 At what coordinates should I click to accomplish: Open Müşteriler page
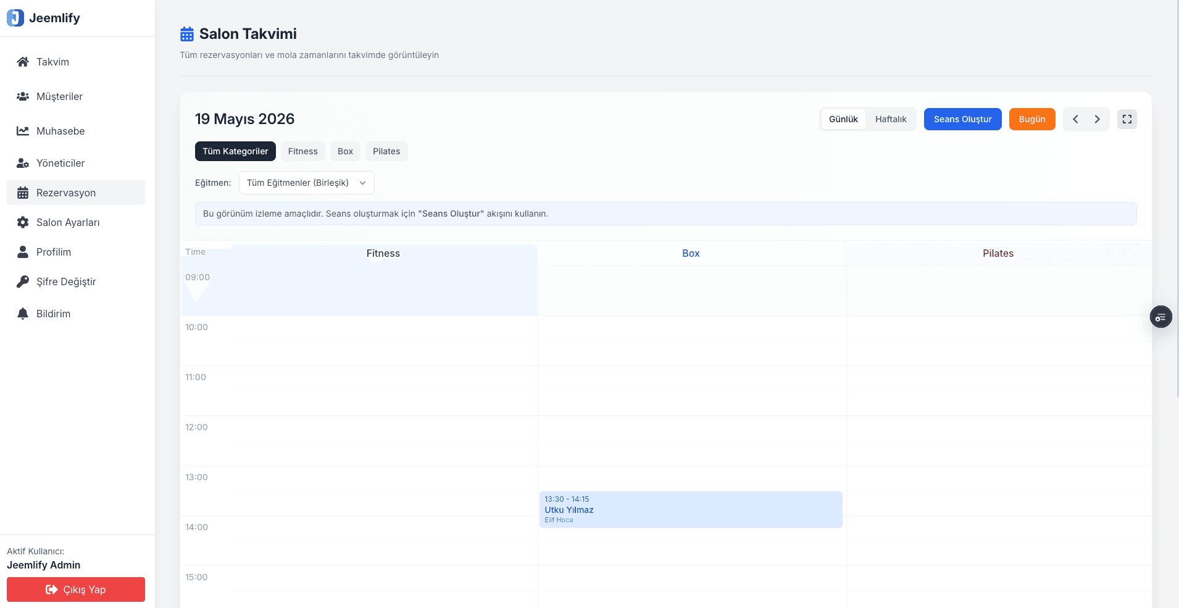tap(76, 96)
